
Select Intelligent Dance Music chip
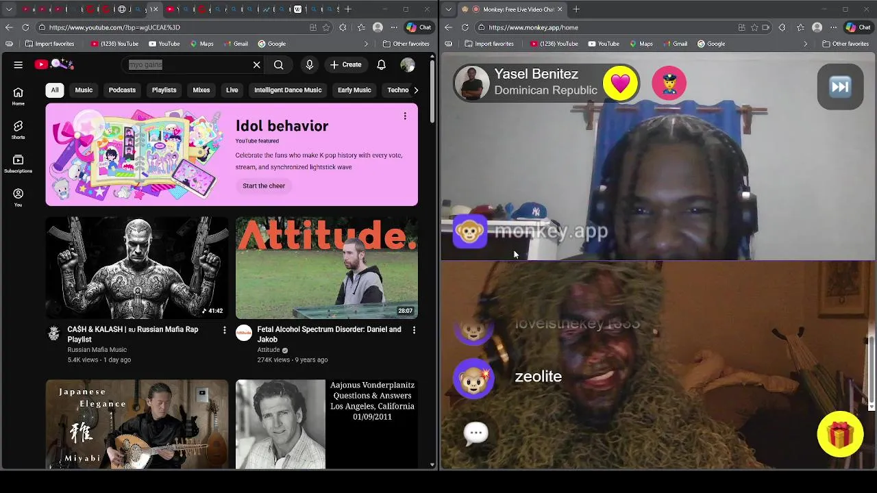(x=288, y=90)
